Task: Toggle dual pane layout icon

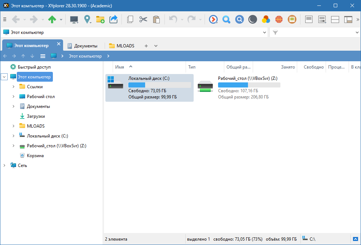Action: coord(335,20)
